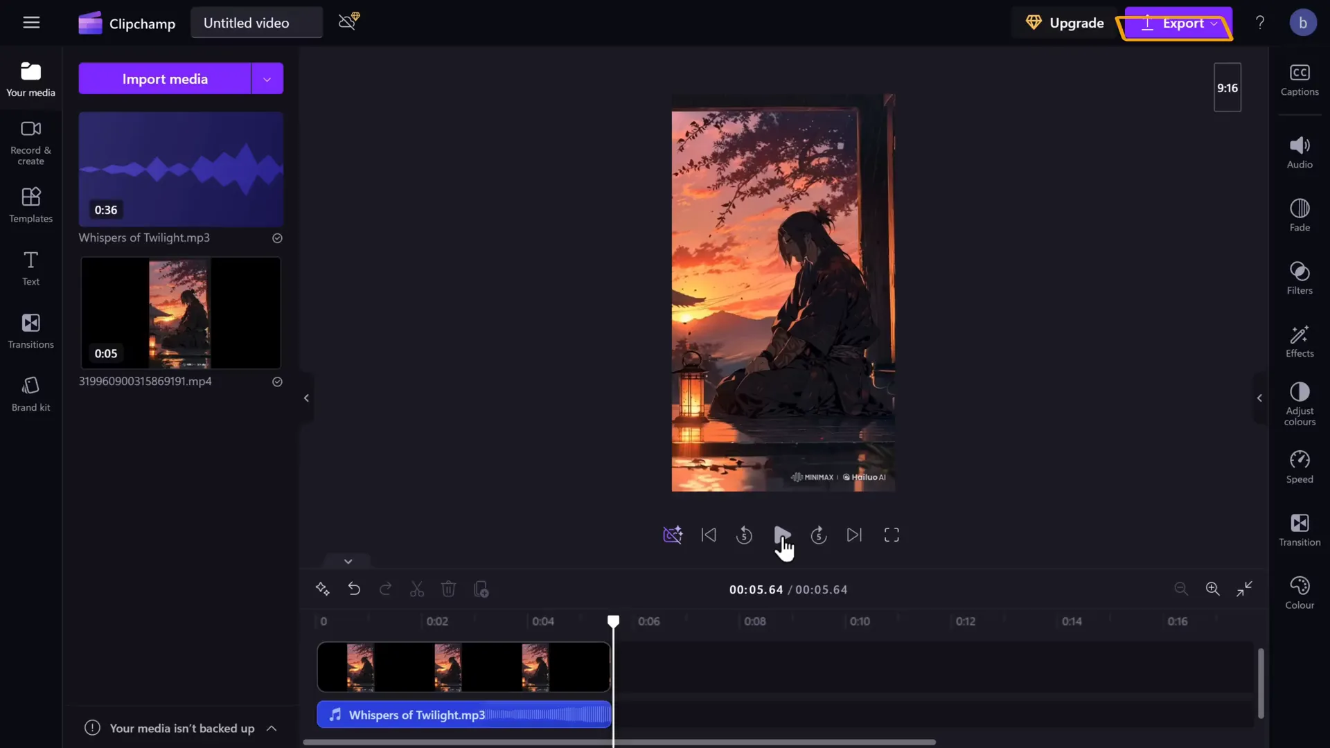The image size is (1330, 748).
Task: Open the Transition property panel
Action: click(1300, 531)
